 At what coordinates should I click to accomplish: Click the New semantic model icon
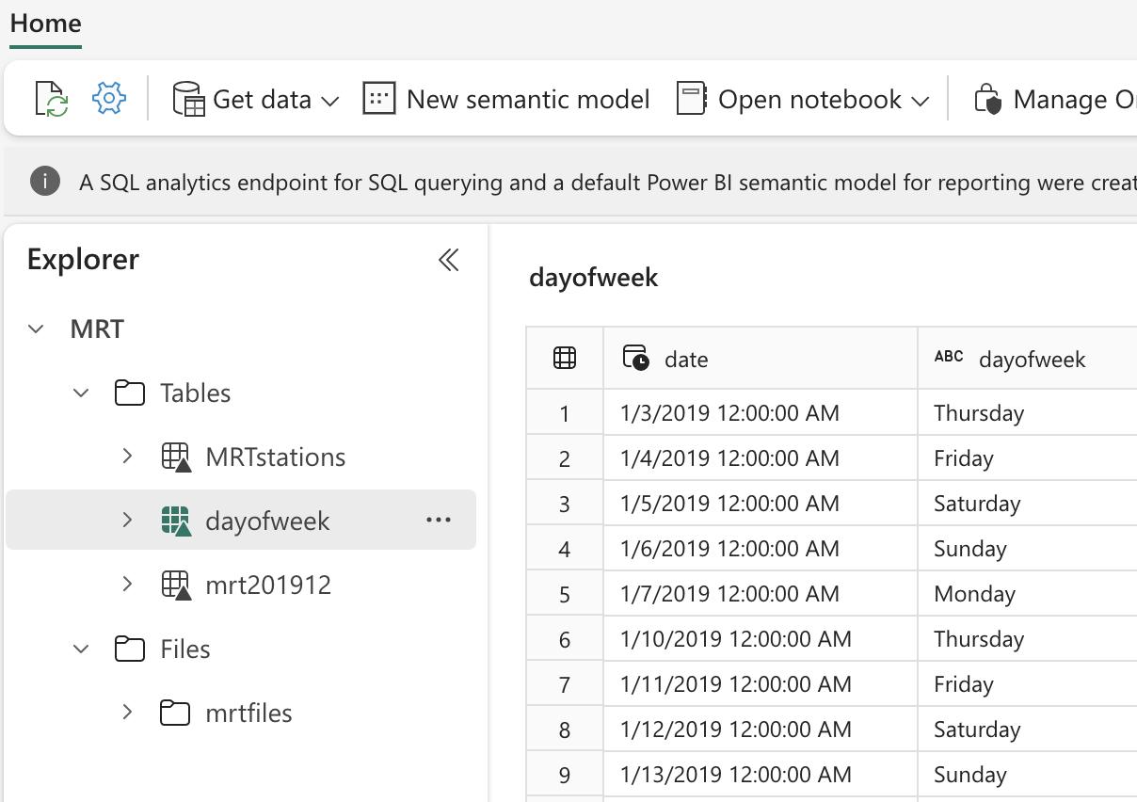378,99
